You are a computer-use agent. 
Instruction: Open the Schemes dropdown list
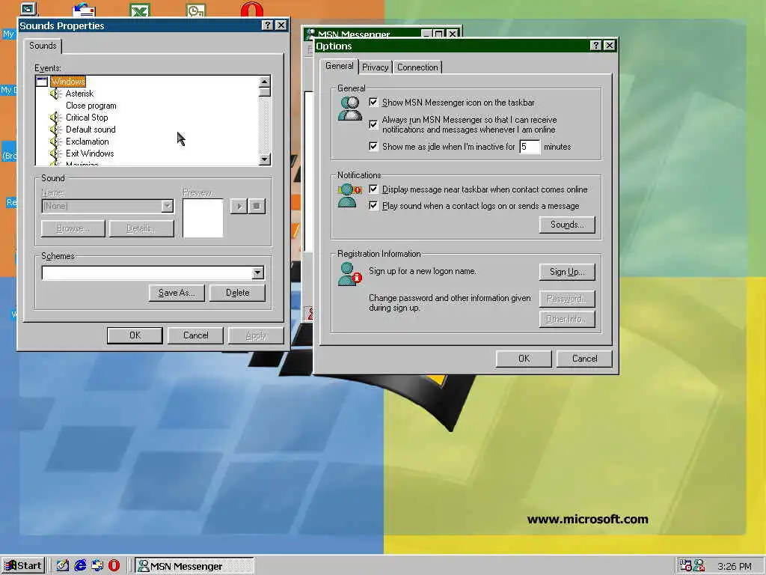pos(258,273)
